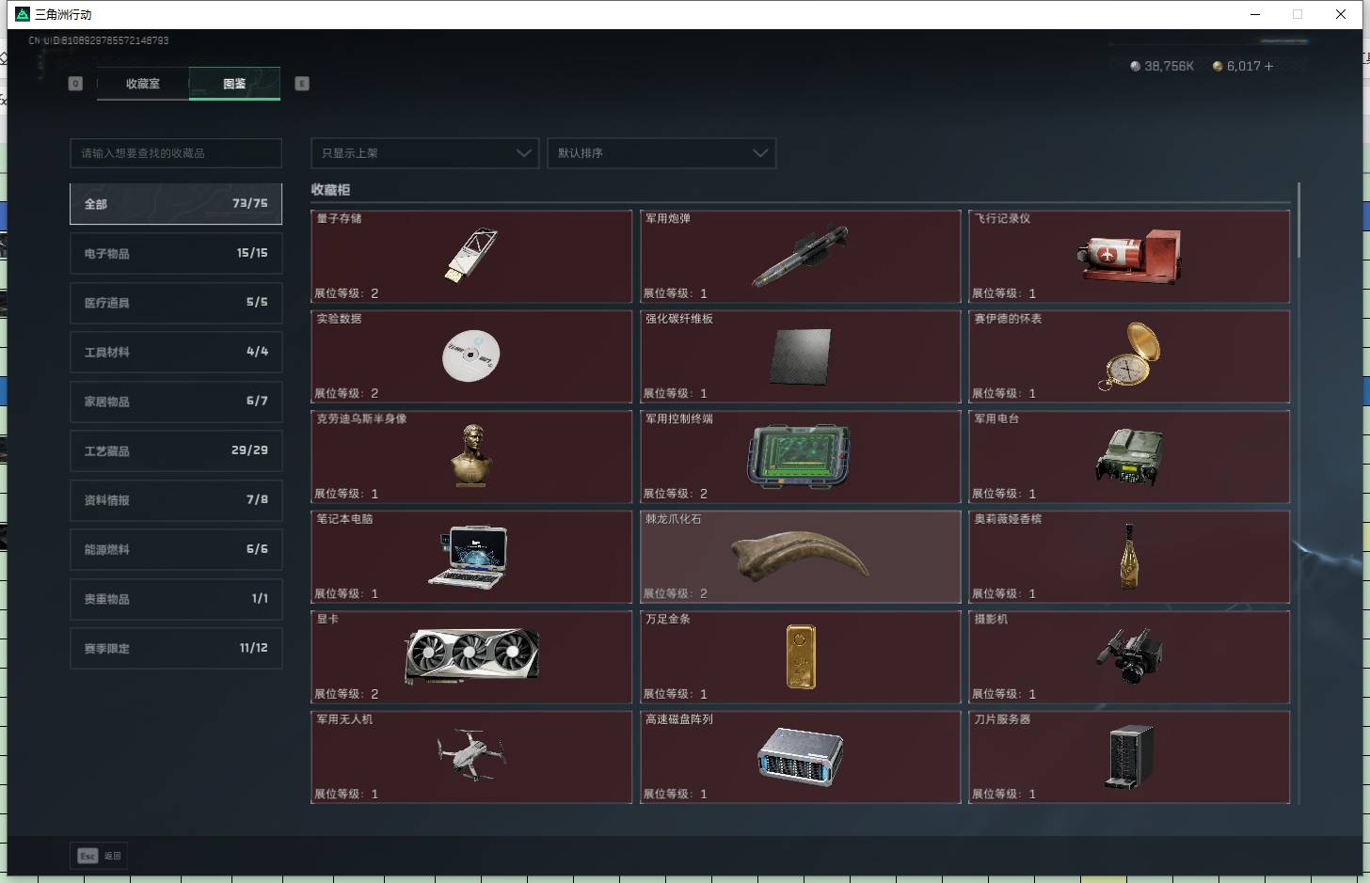
Task: Click the 军用无人机 drone icon
Action: [x=471, y=755]
